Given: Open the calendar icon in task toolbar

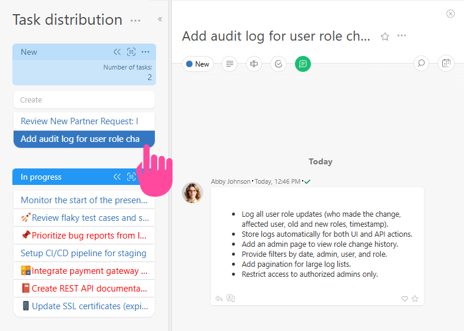Looking at the screenshot, I should pyautogui.click(x=446, y=63).
